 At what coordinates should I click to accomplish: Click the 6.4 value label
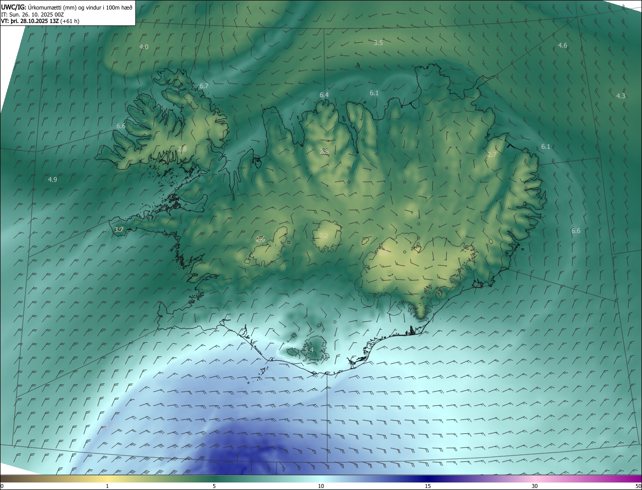click(x=324, y=95)
